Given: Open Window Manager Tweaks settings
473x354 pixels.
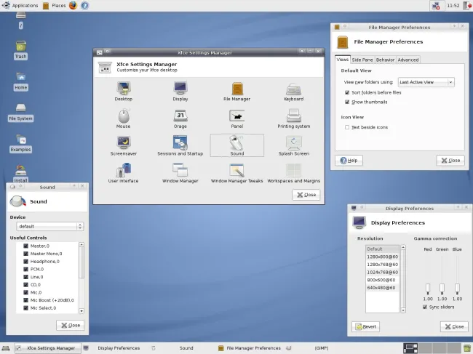Looking at the screenshot, I should coord(237,173).
